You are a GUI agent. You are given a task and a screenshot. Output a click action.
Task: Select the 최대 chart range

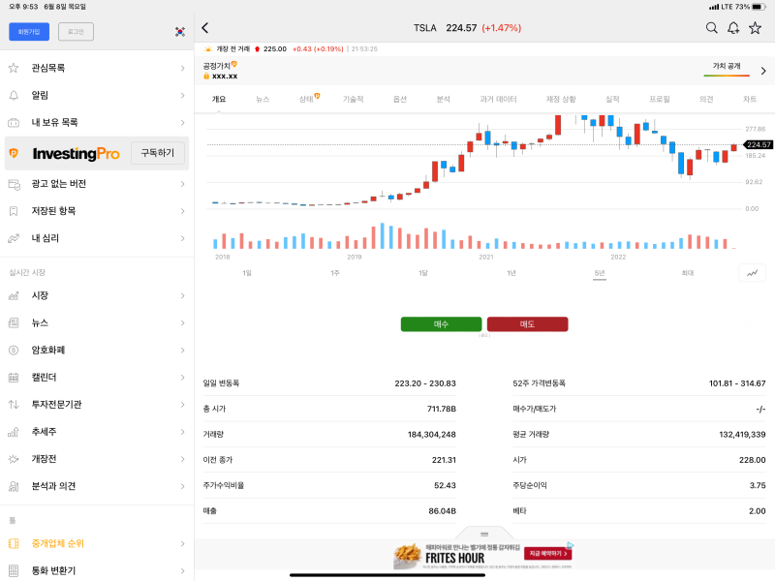[x=688, y=273]
